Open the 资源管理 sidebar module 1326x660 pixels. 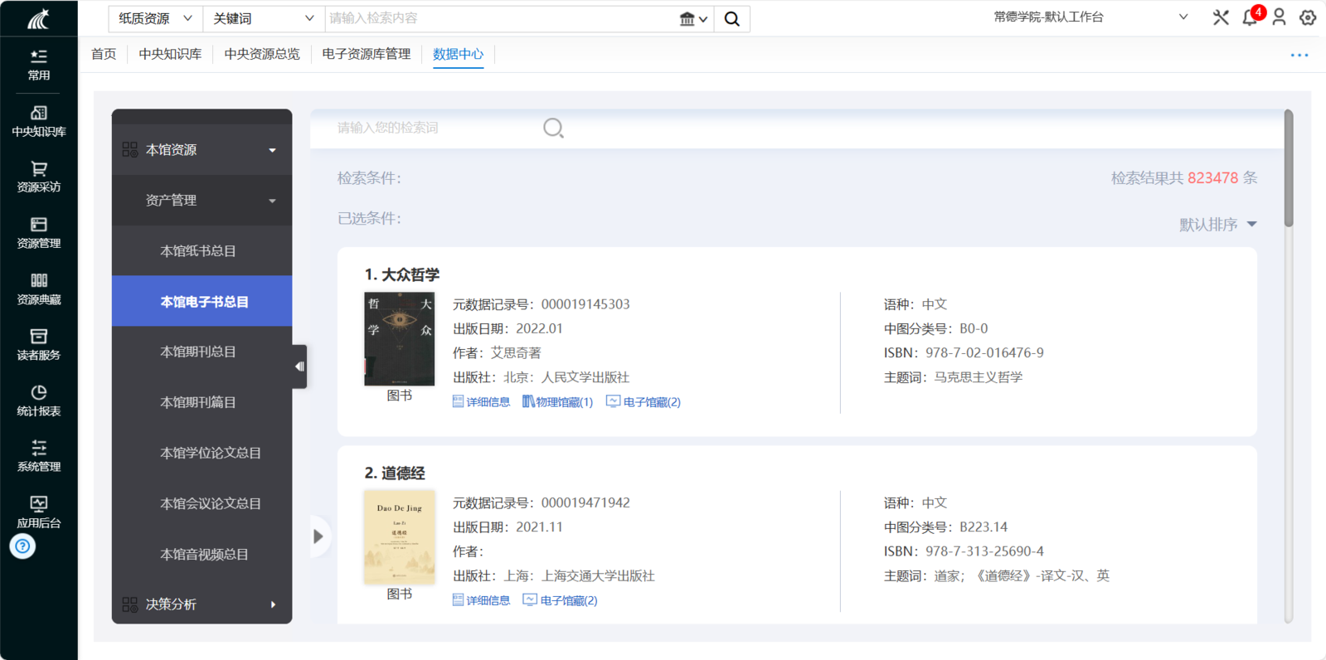39,233
